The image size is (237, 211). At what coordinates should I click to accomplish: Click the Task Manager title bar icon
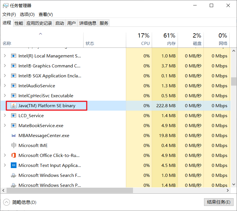point(6,6)
